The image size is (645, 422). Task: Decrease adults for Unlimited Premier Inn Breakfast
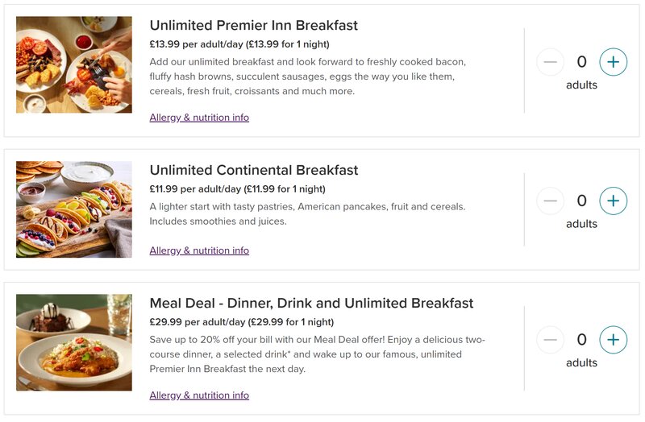pyautogui.click(x=550, y=62)
